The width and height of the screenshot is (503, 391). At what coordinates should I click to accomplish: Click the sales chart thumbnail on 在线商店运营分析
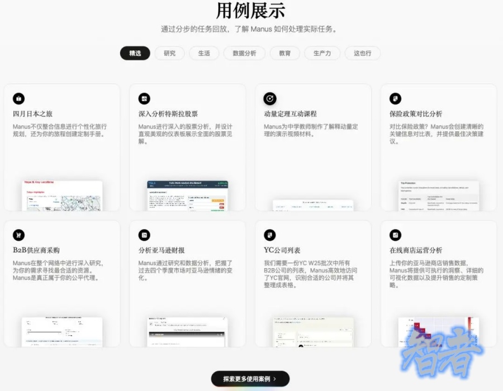438,332
